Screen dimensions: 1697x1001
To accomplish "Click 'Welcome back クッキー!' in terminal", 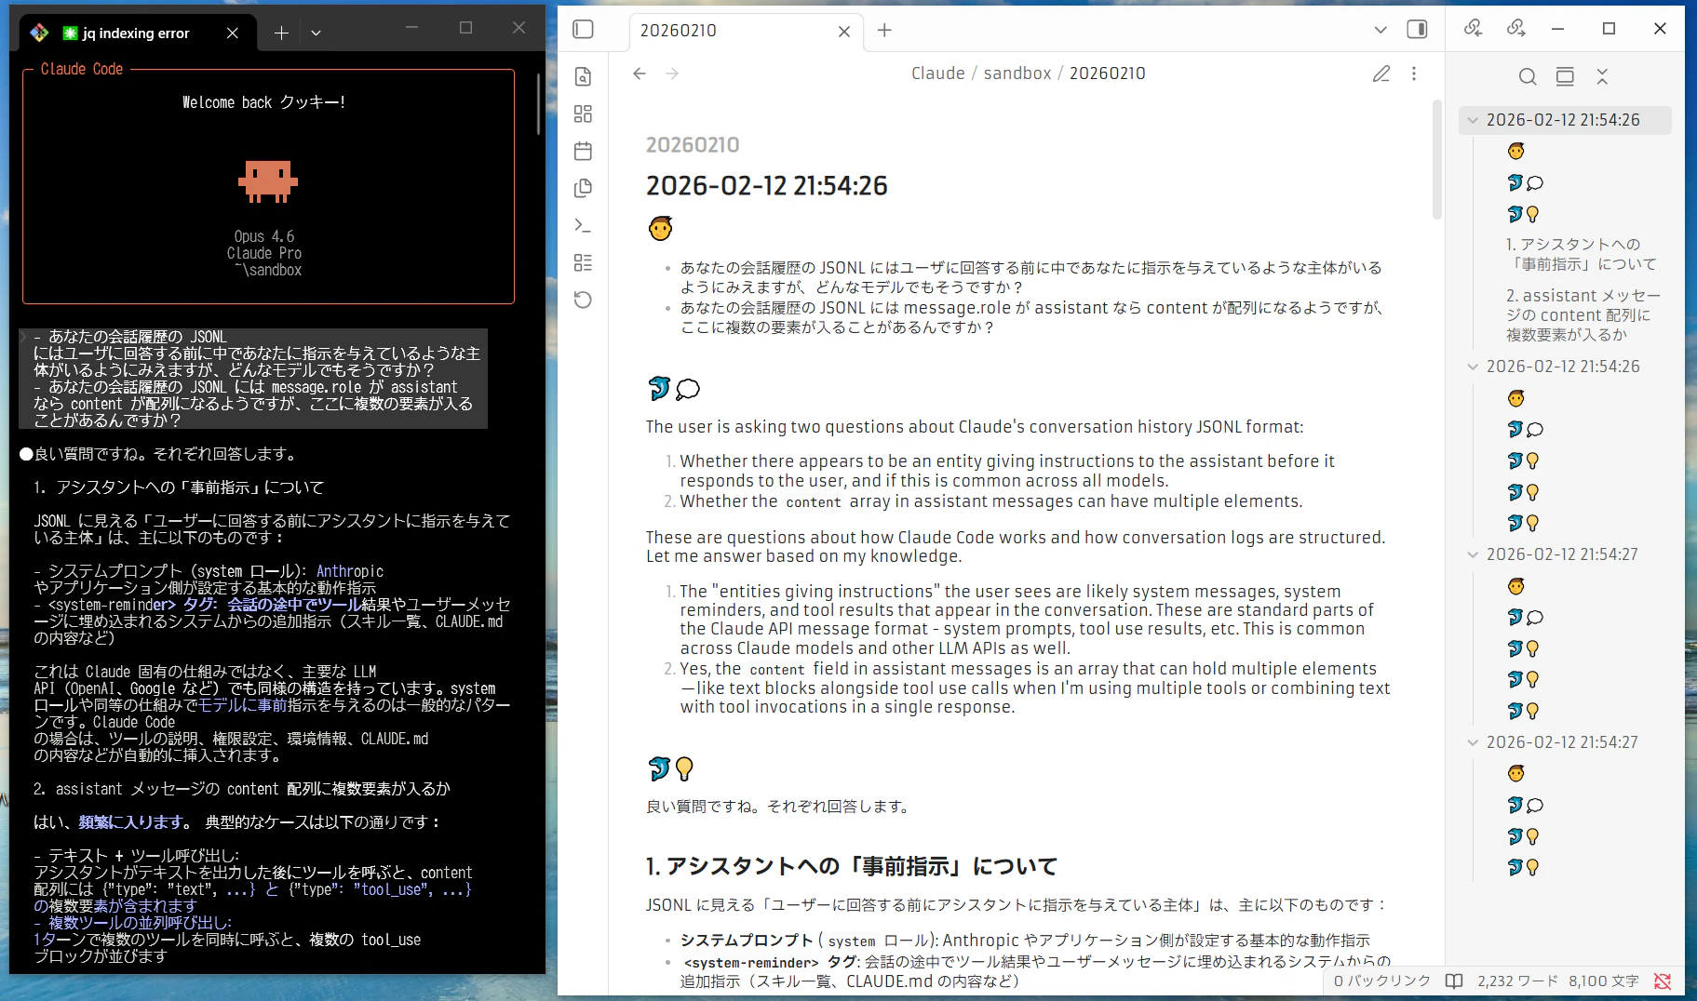I will tap(264, 102).
